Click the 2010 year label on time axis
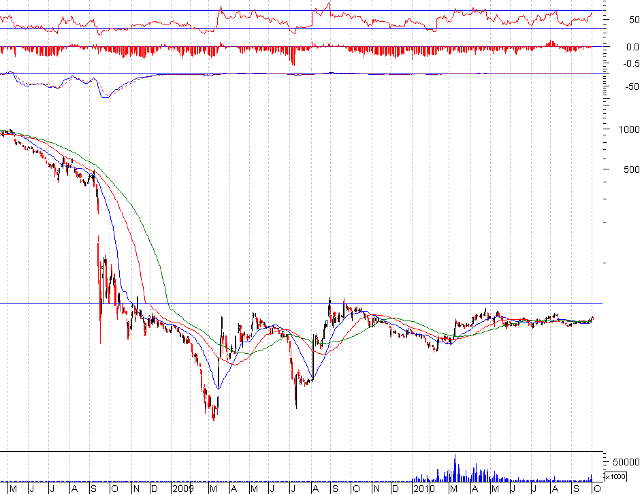642x494 pixels. (x=423, y=489)
